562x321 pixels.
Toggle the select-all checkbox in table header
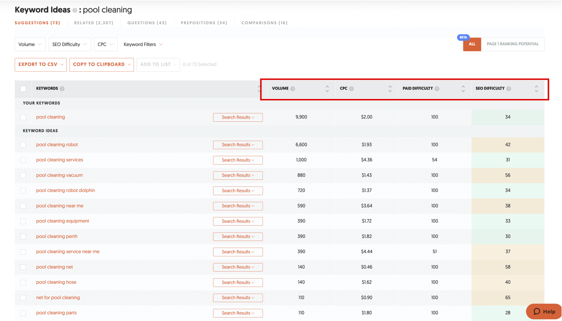tap(23, 89)
